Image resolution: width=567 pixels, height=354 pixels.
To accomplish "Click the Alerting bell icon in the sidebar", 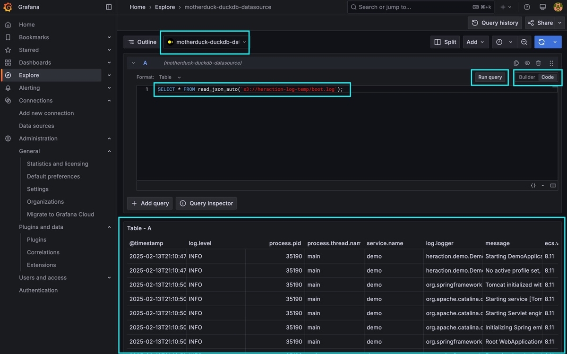I will (8, 88).
